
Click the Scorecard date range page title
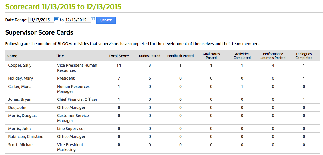click(x=63, y=7)
